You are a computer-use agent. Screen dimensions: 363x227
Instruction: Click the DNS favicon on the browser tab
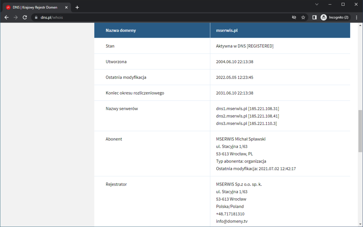pos(9,7)
